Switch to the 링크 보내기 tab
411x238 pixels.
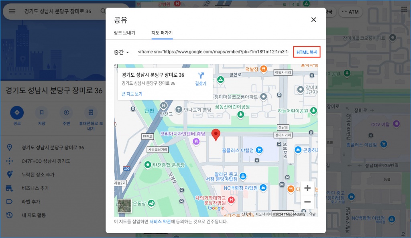tap(124, 33)
